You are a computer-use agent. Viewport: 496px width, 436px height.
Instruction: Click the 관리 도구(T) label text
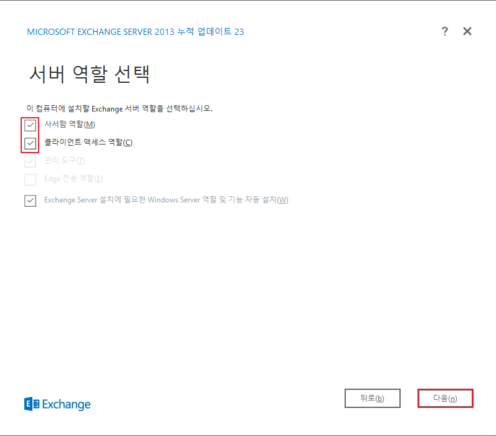(x=65, y=161)
